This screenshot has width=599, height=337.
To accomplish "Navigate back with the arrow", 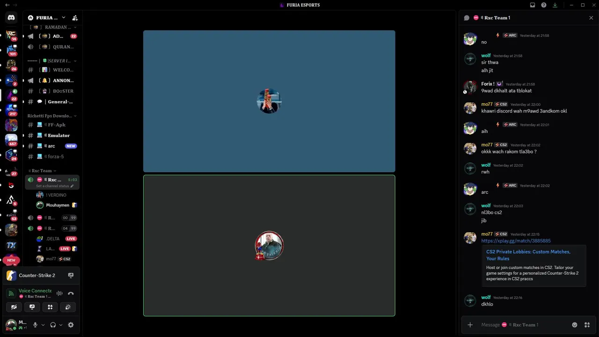I will tap(7, 5).
